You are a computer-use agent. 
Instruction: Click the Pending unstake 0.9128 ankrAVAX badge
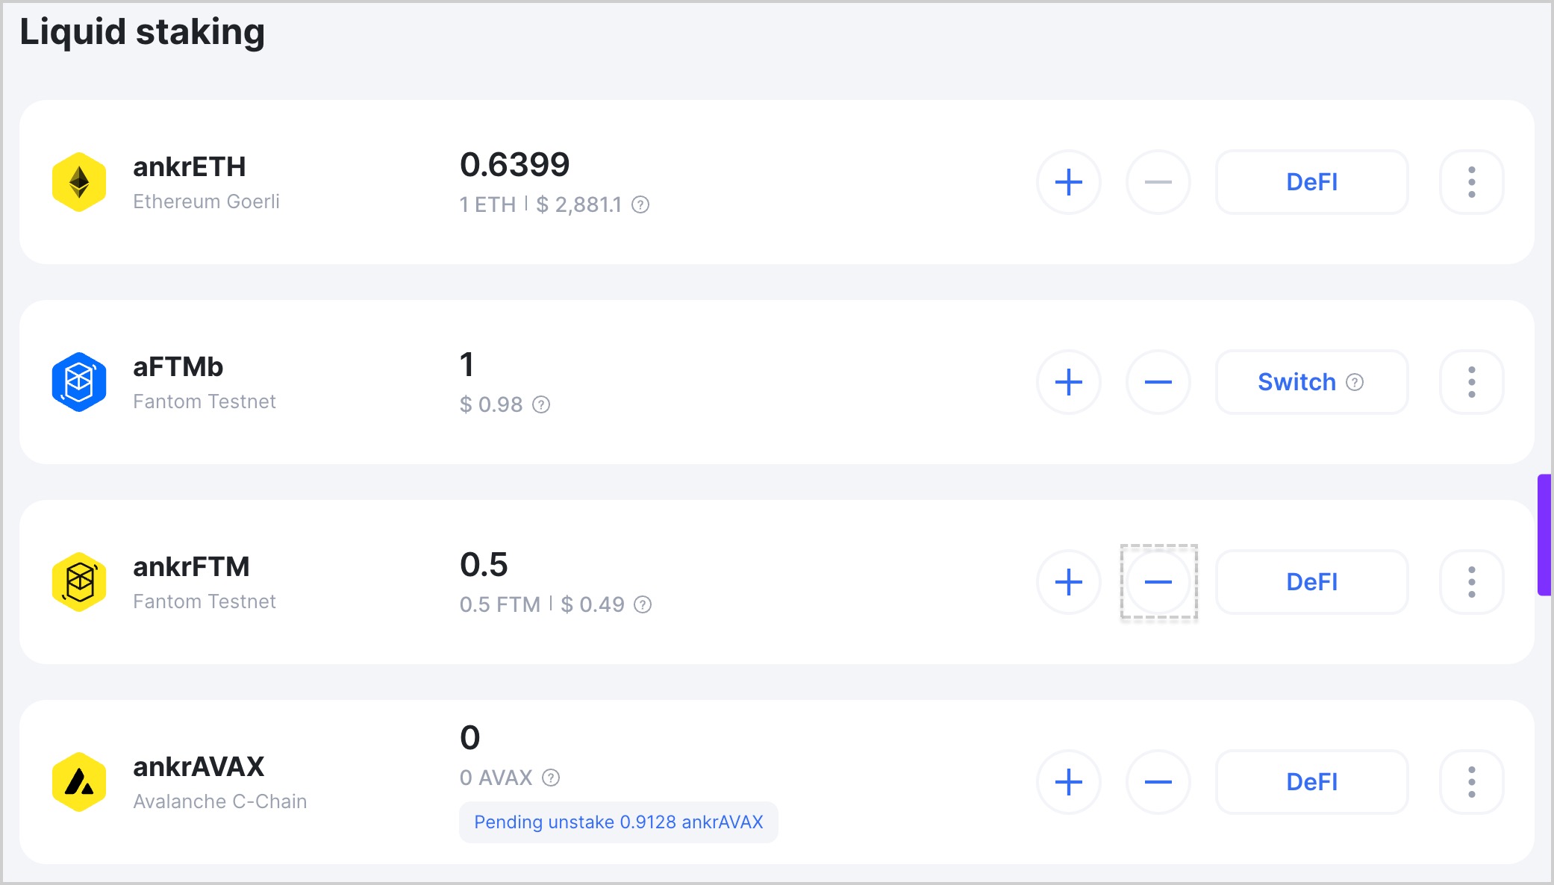(618, 822)
